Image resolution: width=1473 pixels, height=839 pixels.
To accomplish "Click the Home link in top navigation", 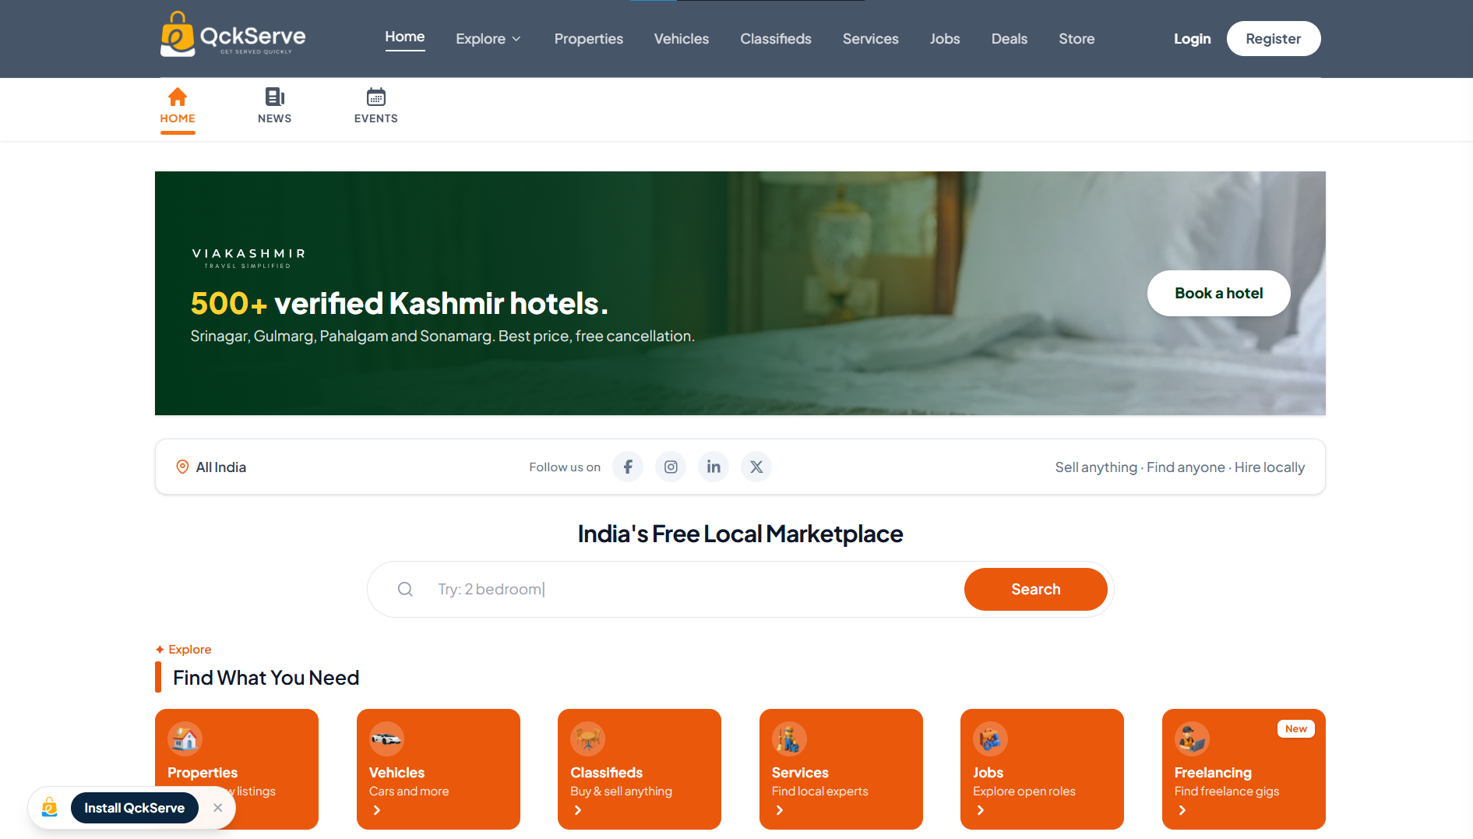I will tap(405, 37).
